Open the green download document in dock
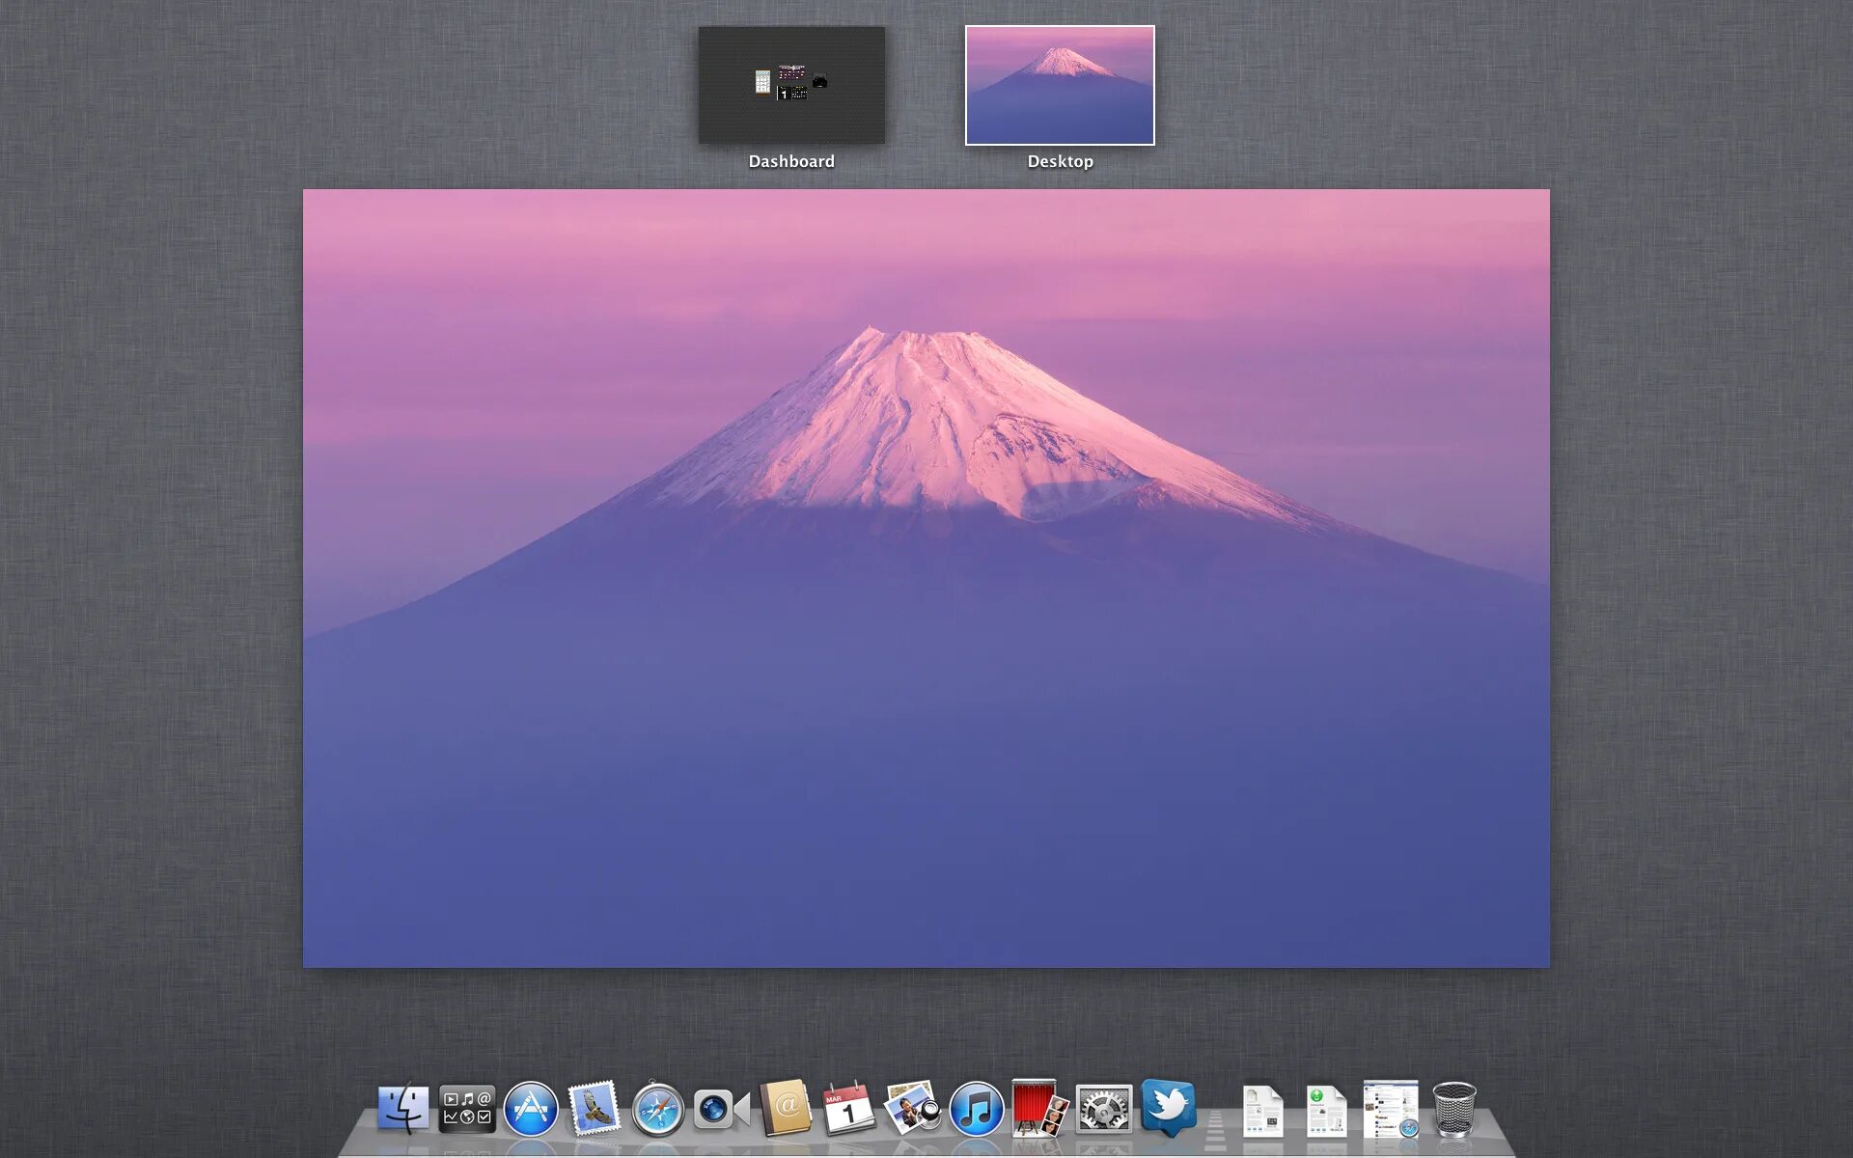This screenshot has width=1853, height=1158. [1326, 1111]
